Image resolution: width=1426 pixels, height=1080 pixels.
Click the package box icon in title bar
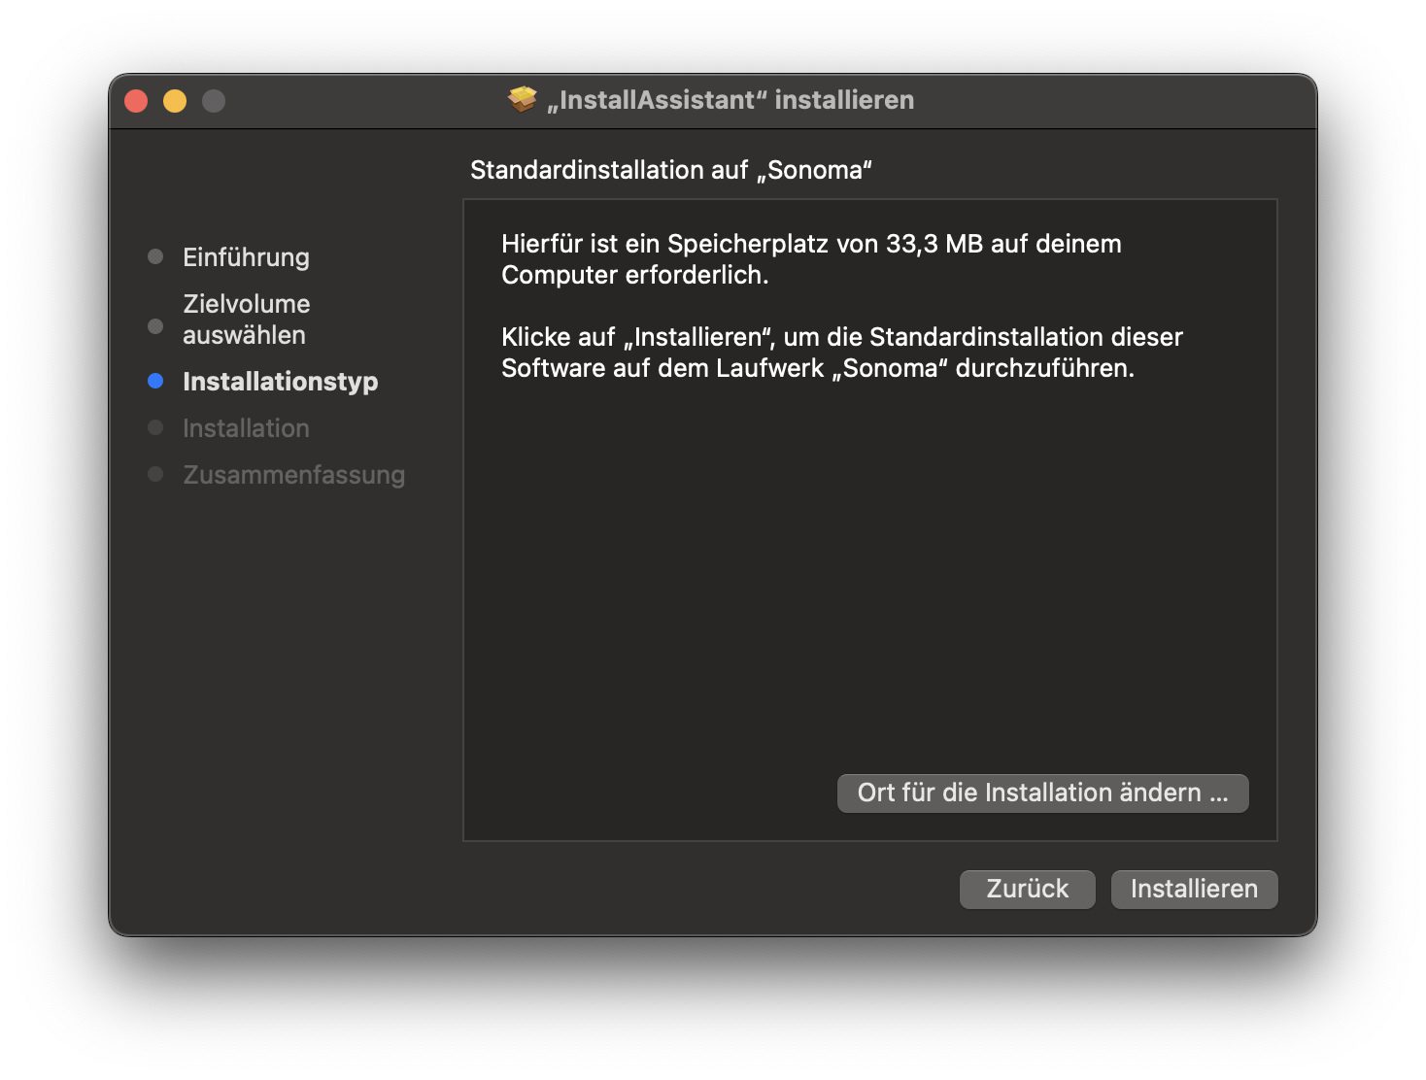click(523, 99)
